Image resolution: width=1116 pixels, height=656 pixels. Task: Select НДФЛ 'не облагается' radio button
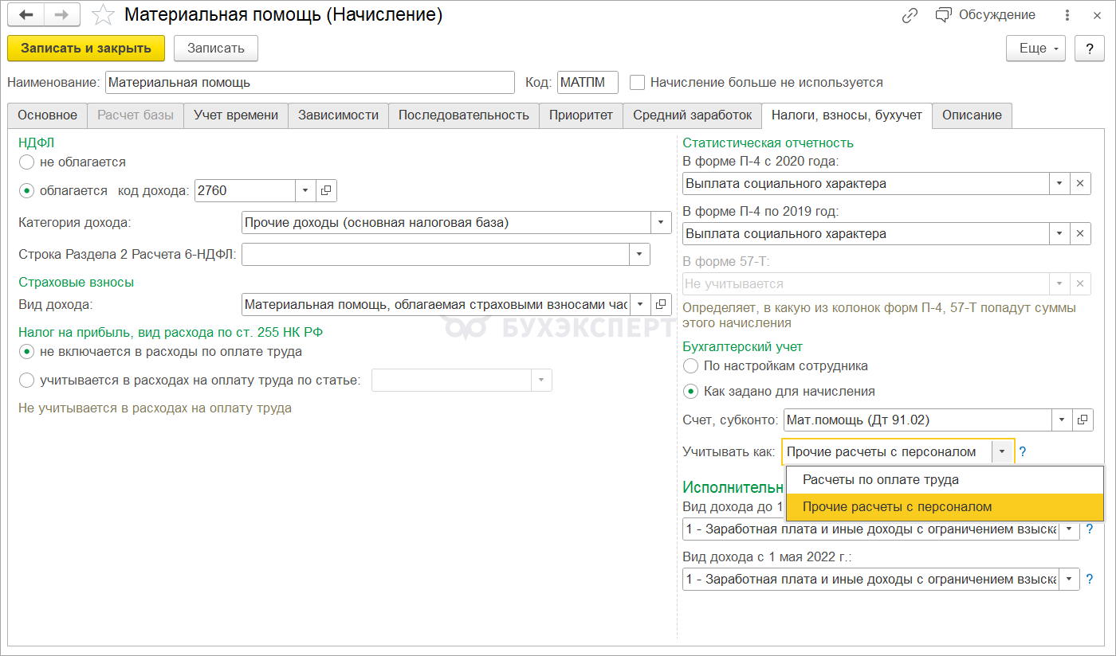pyautogui.click(x=27, y=162)
